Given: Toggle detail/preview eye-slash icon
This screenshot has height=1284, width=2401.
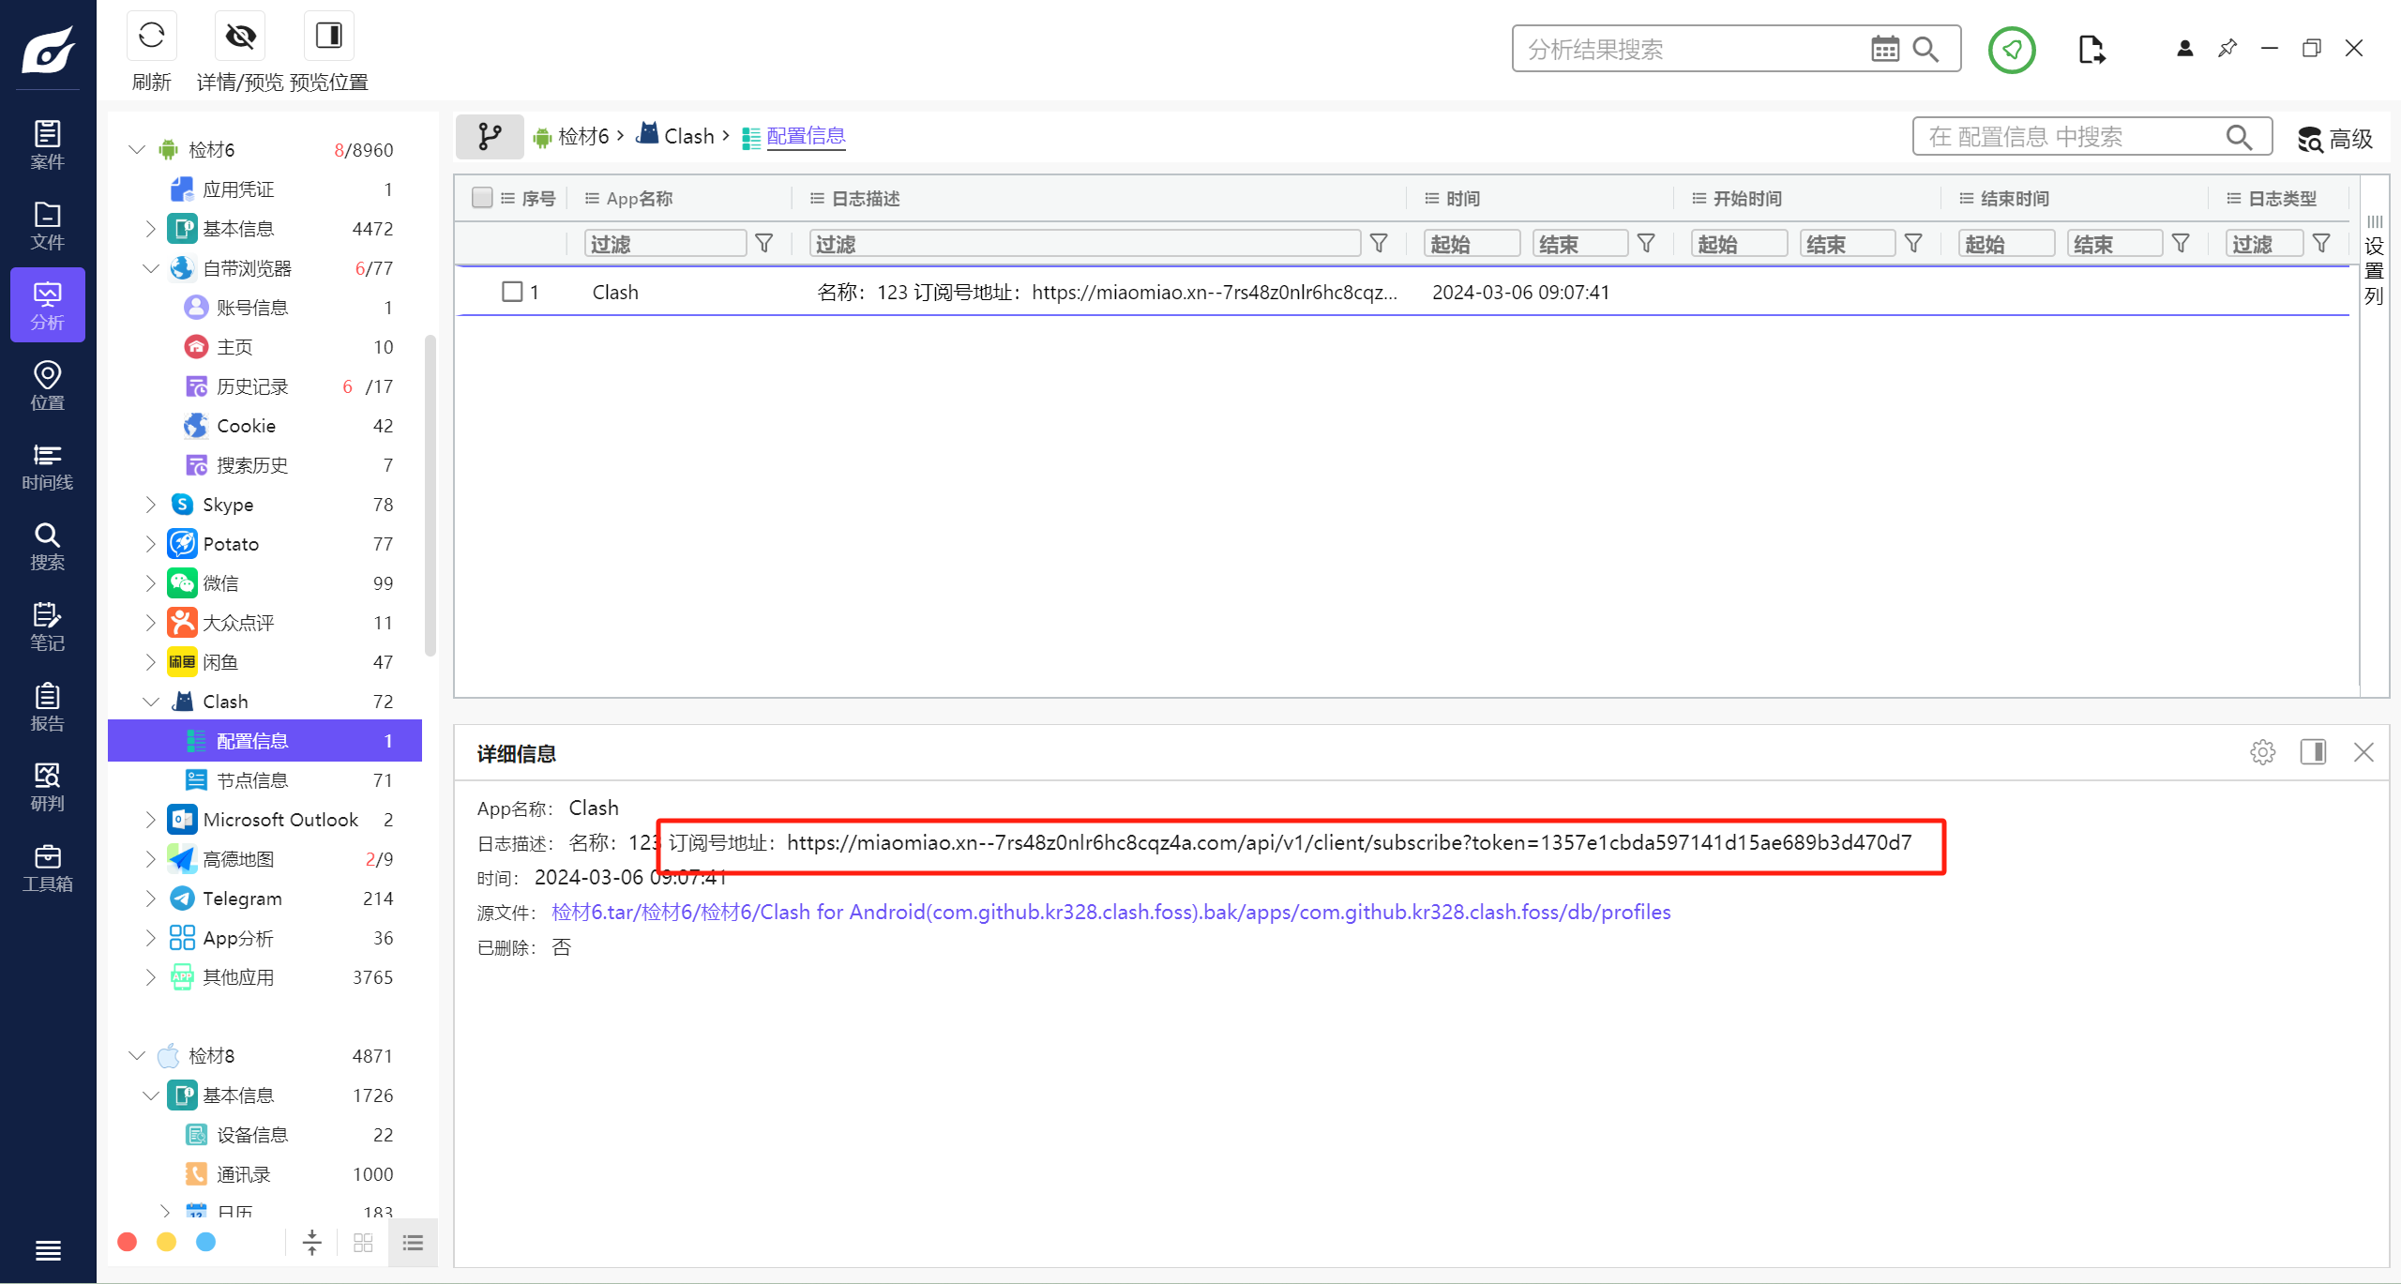Looking at the screenshot, I should coord(240,38).
